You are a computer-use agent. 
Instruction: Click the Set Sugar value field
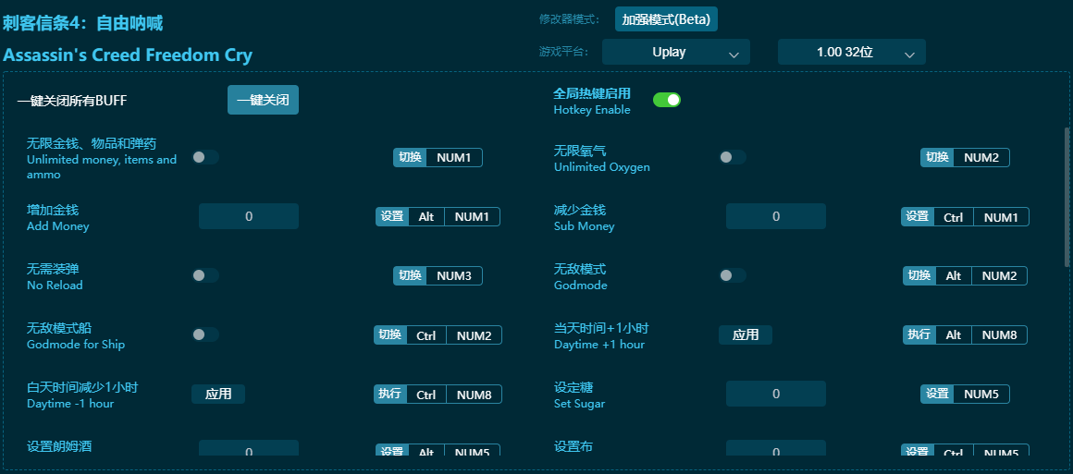[776, 394]
